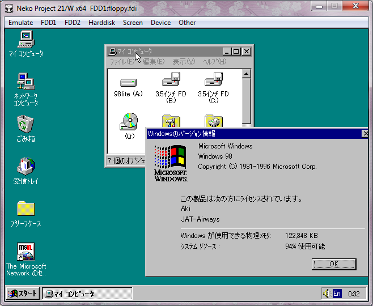
Task: Click the 94% 使用可能 resources value
Action: [305, 246]
